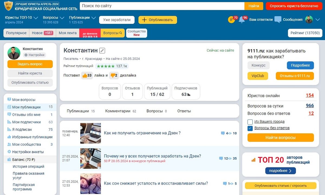This screenshot has height=195, width=325.
Task: Click the Найти search button
Action: click(x=254, y=6)
